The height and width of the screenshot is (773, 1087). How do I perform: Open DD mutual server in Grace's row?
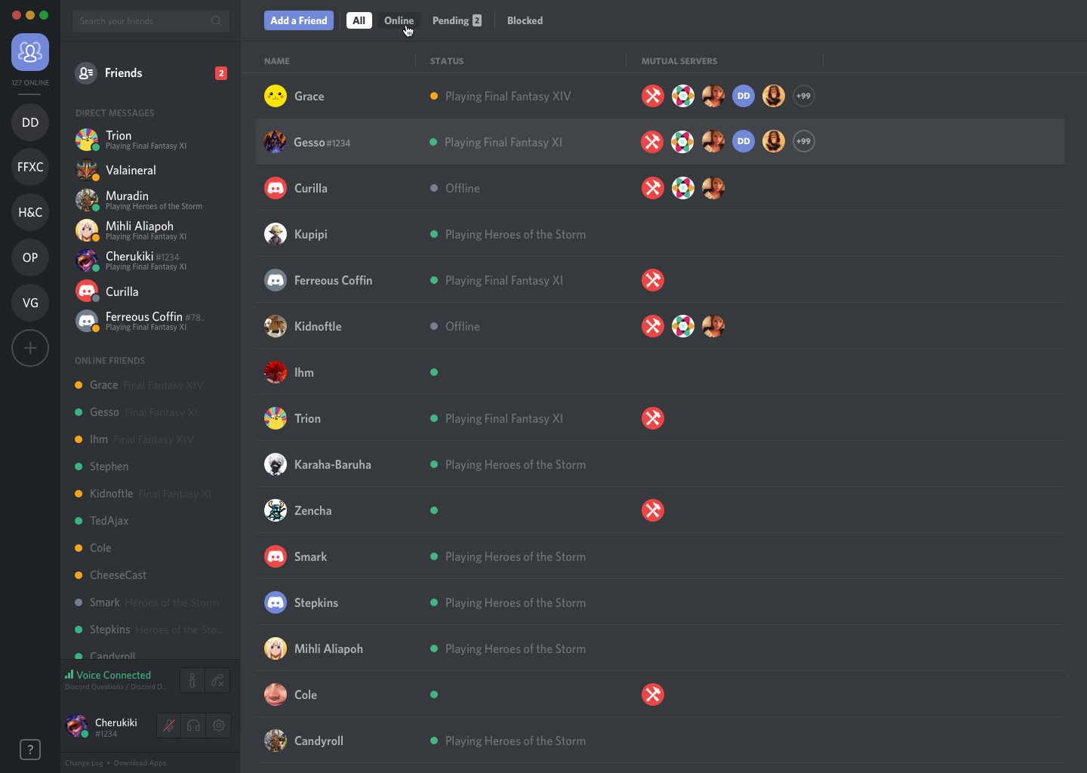[744, 96]
